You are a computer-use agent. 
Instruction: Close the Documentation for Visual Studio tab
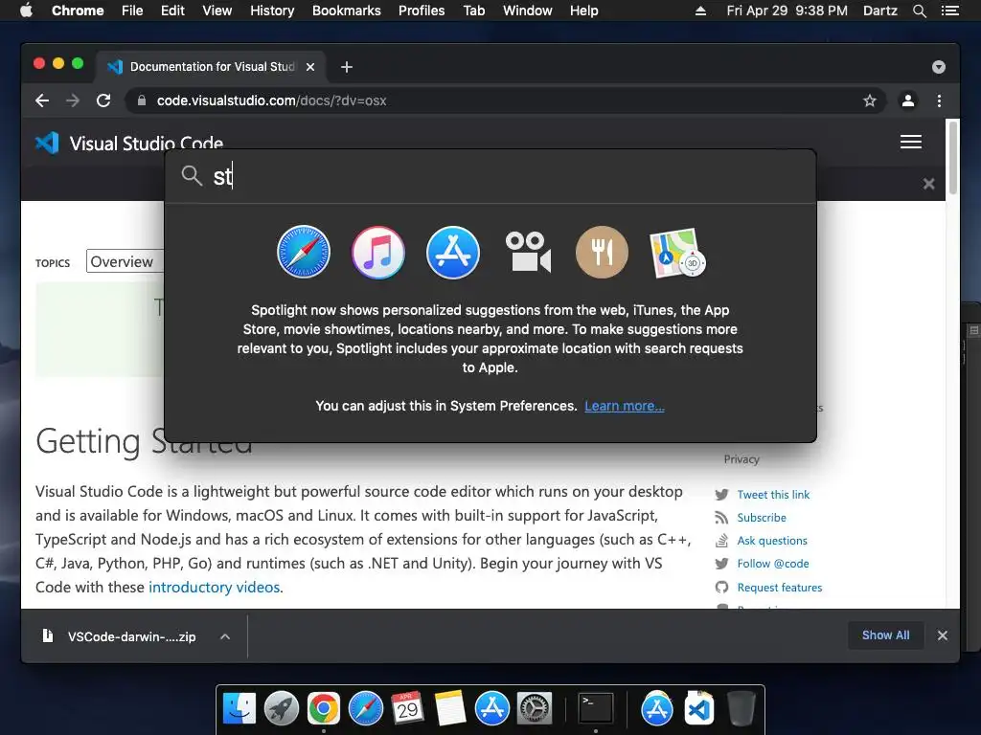310,67
